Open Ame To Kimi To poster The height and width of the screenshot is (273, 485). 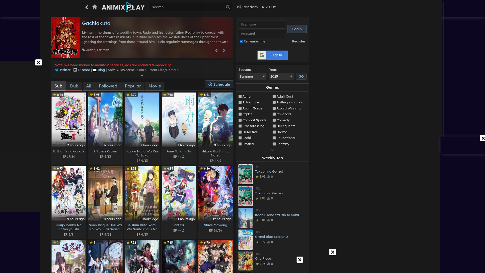(179, 120)
